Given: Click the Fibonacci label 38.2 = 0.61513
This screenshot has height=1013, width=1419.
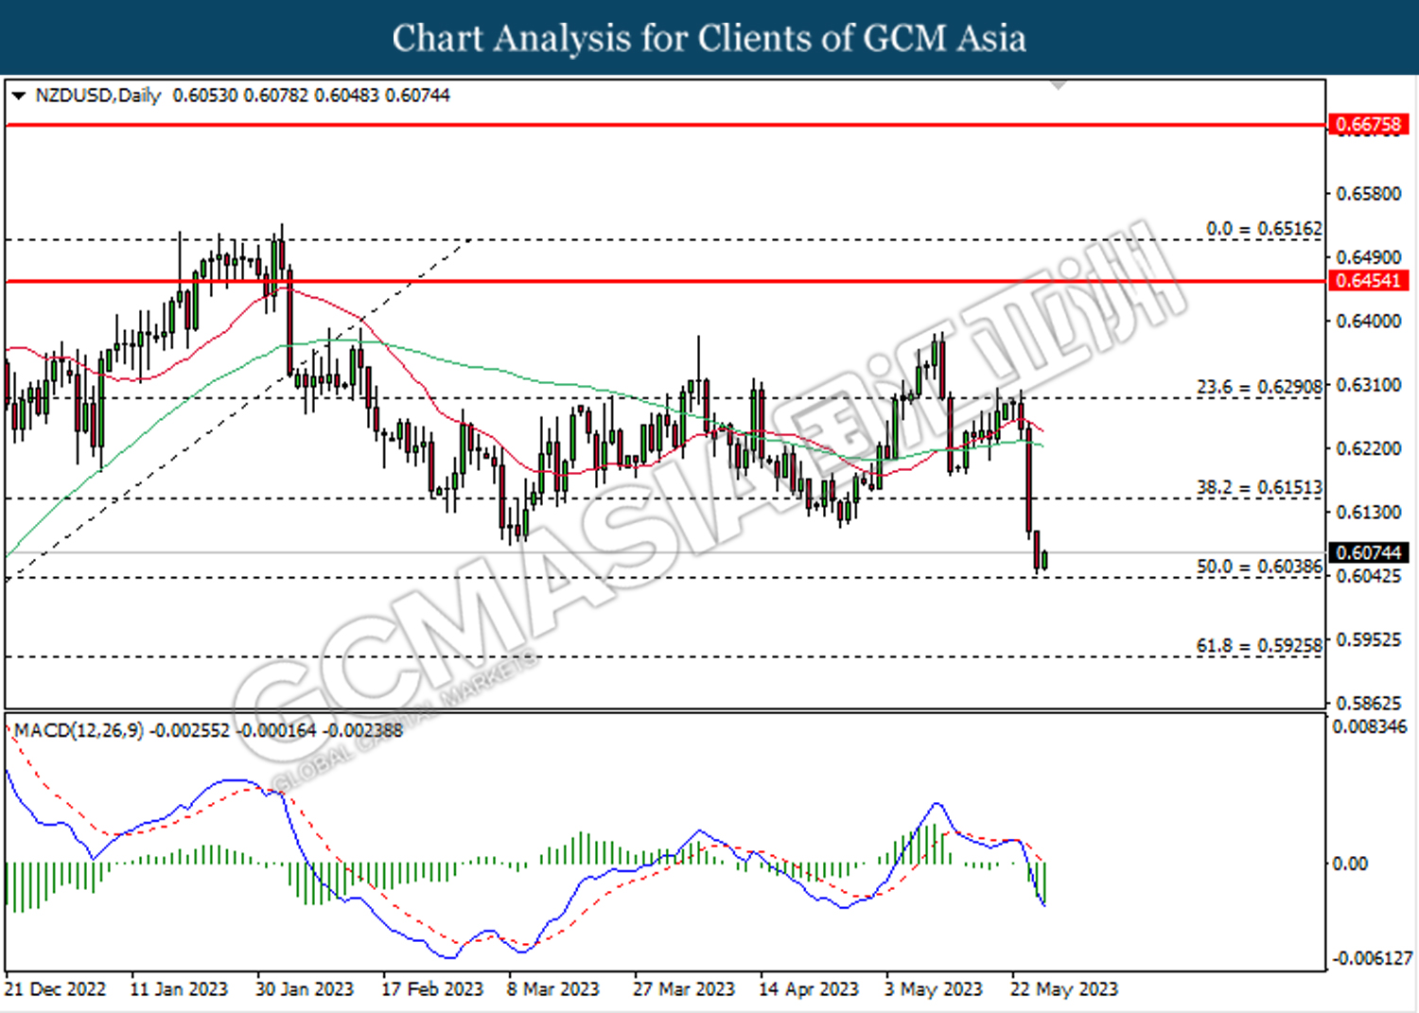Looking at the screenshot, I should pyautogui.click(x=1259, y=487).
